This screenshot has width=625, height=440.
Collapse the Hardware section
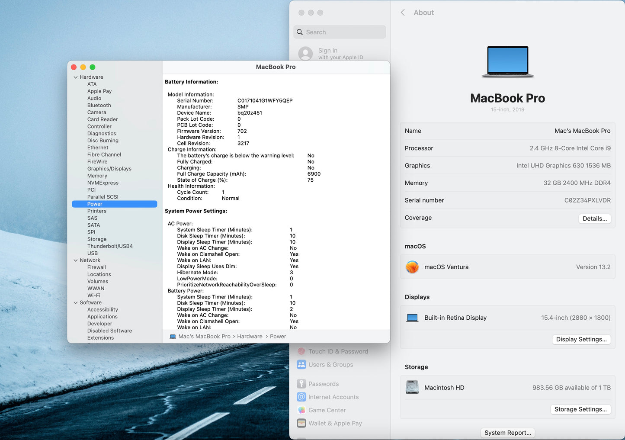click(x=75, y=77)
